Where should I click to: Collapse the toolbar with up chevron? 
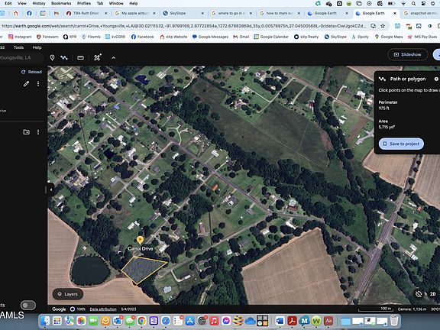(x=113, y=58)
